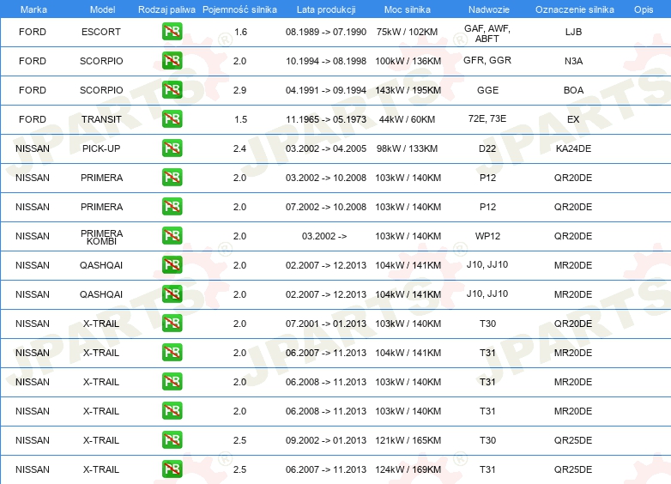This screenshot has height=484, width=671.
Task: Click production dates 08.1989 -> 07.1990
Action: (326, 32)
